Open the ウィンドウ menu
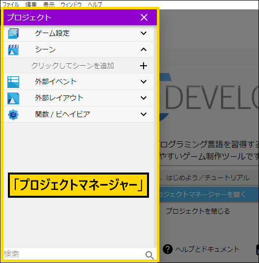This screenshot has height=263, width=259. (x=71, y=4)
